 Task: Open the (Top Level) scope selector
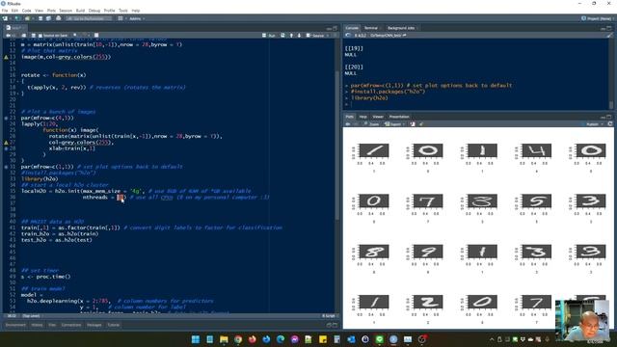(31, 316)
